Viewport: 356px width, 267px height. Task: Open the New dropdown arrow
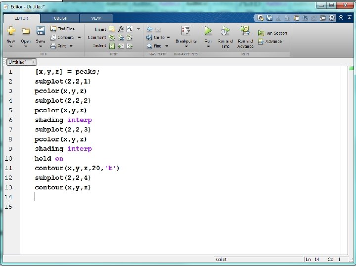click(11, 46)
